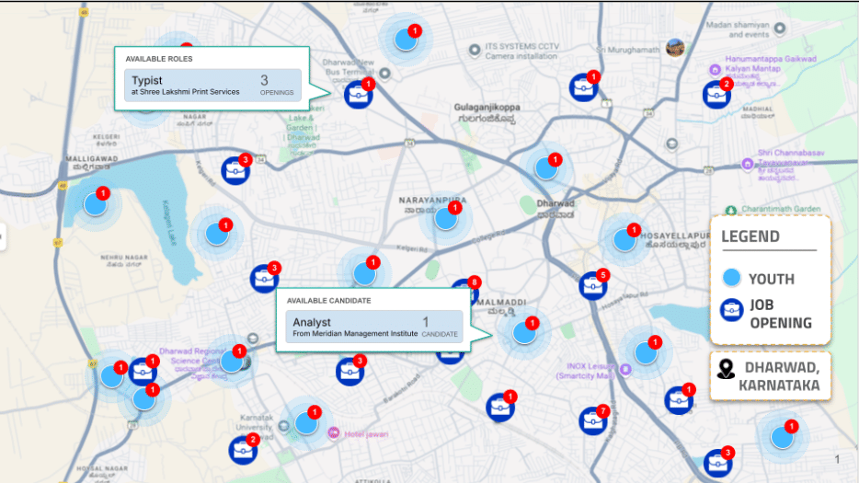
Task: Select the Hotel Jawari map pin
Action: click(333, 433)
